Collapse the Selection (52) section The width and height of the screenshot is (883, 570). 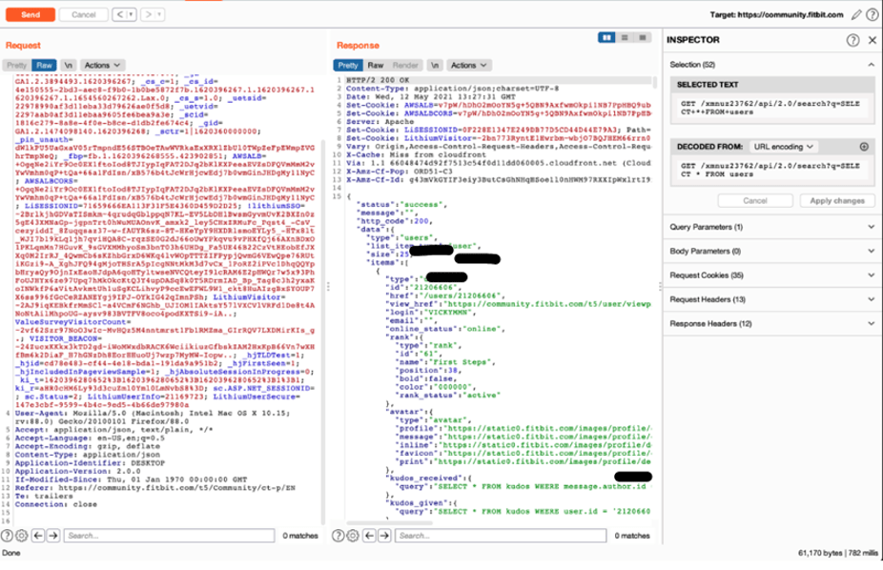click(872, 65)
